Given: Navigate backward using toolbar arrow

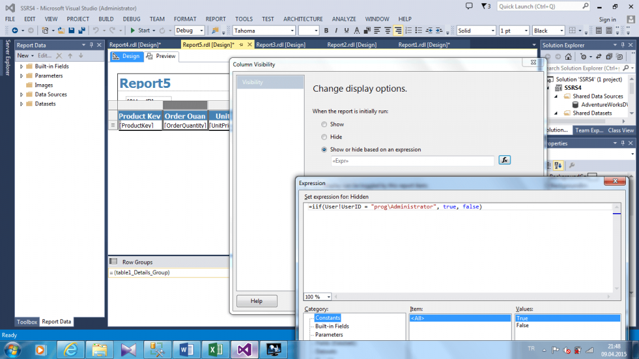Looking at the screenshot, I should [15, 31].
